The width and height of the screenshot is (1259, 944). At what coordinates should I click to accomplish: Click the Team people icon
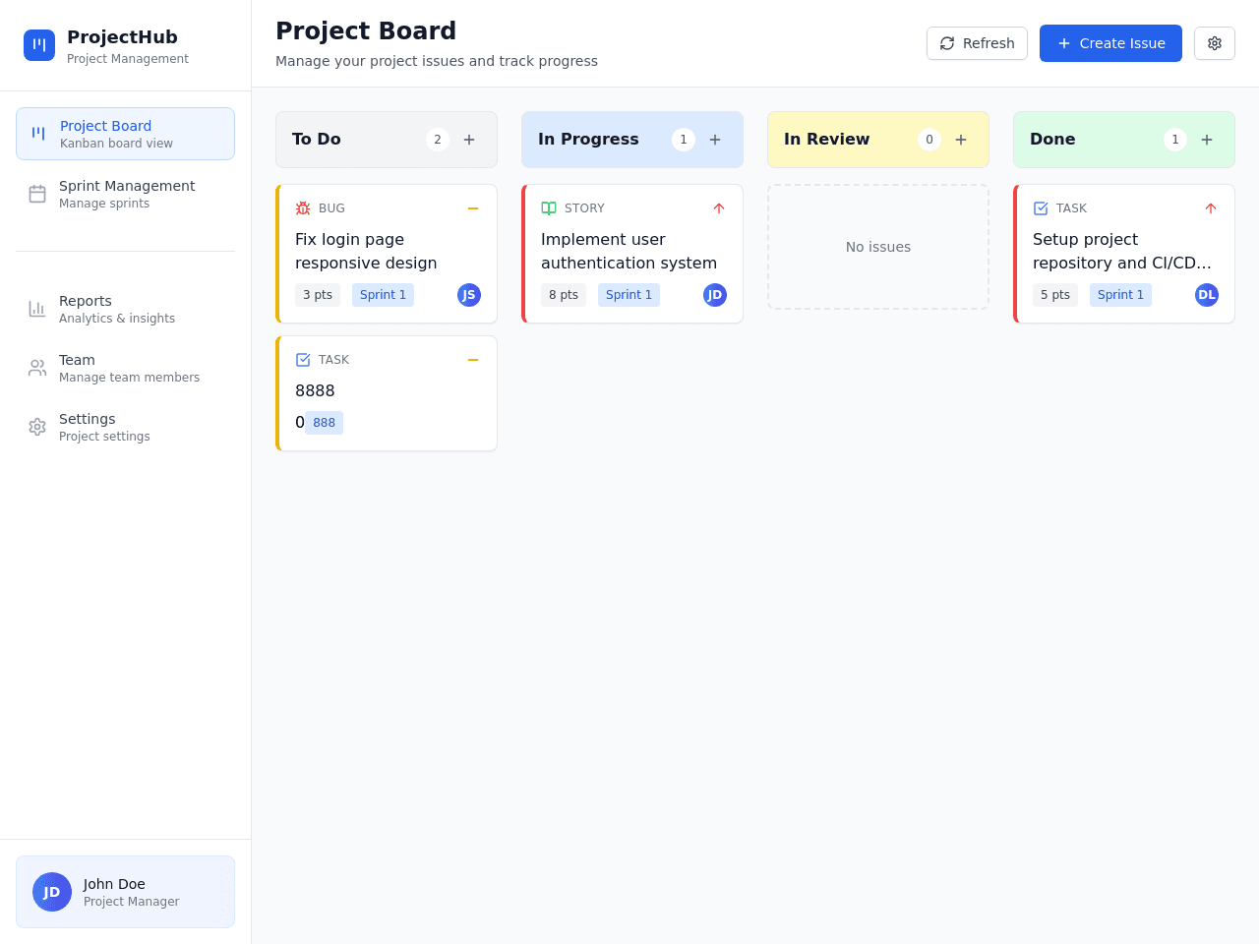click(x=37, y=368)
